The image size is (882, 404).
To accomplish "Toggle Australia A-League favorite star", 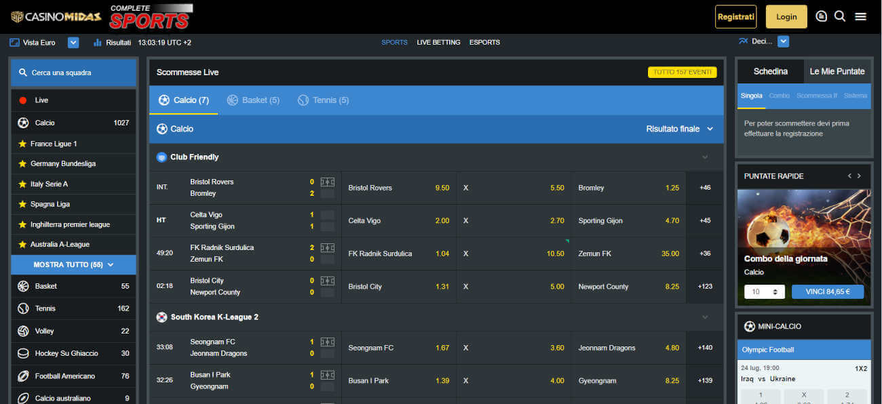I will coord(22,244).
